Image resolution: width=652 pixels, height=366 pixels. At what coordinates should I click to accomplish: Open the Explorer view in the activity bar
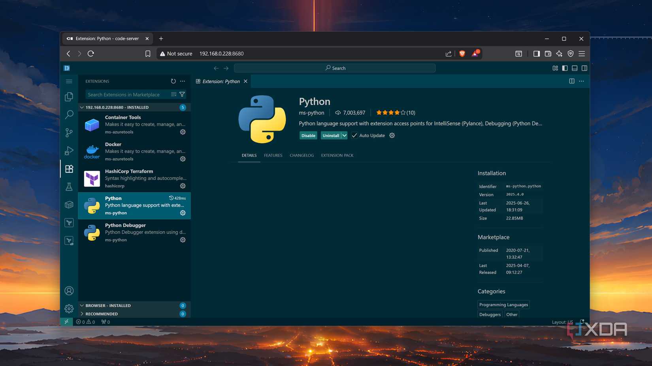[x=69, y=97]
